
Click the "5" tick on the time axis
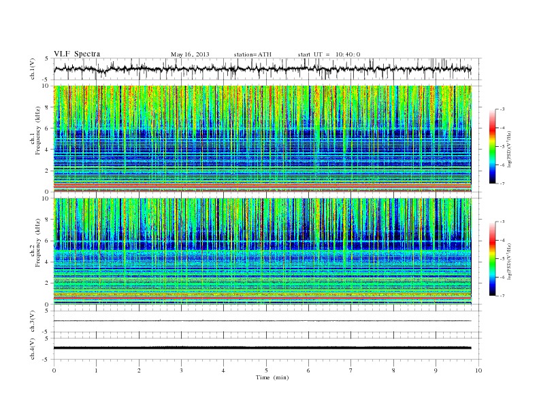266,370
